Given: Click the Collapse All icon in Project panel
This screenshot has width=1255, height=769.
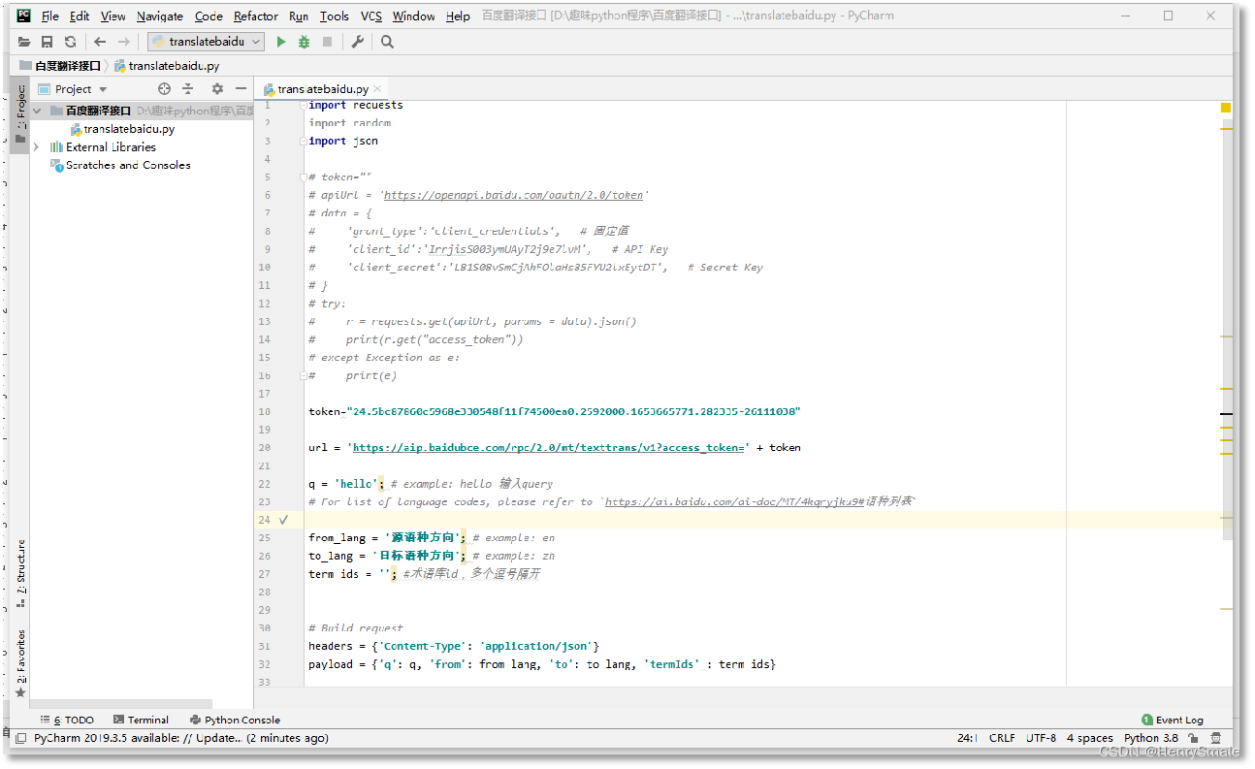Looking at the screenshot, I should (188, 88).
